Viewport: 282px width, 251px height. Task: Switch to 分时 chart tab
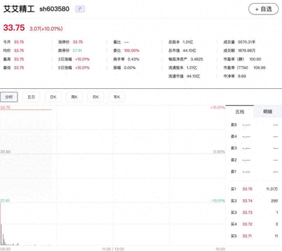9,97
